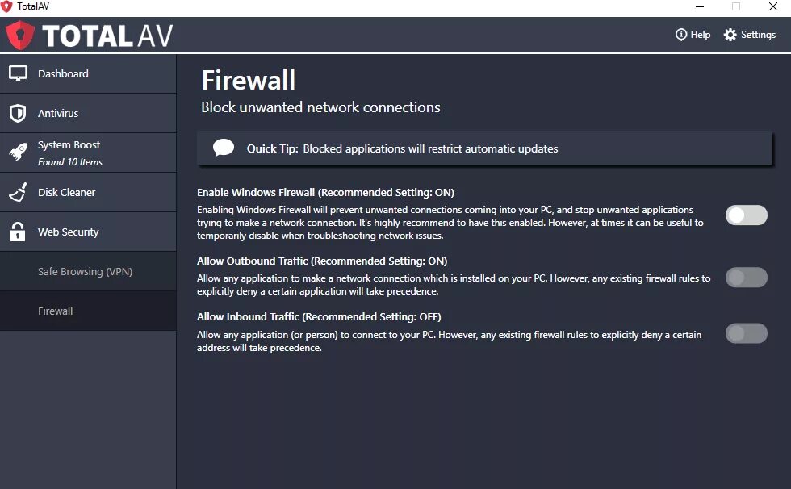Toggle Allow Inbound Traffic switch
This screenshot has height=489, width=791.
[746, 333]
